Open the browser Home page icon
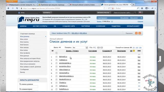 [142, 8]
